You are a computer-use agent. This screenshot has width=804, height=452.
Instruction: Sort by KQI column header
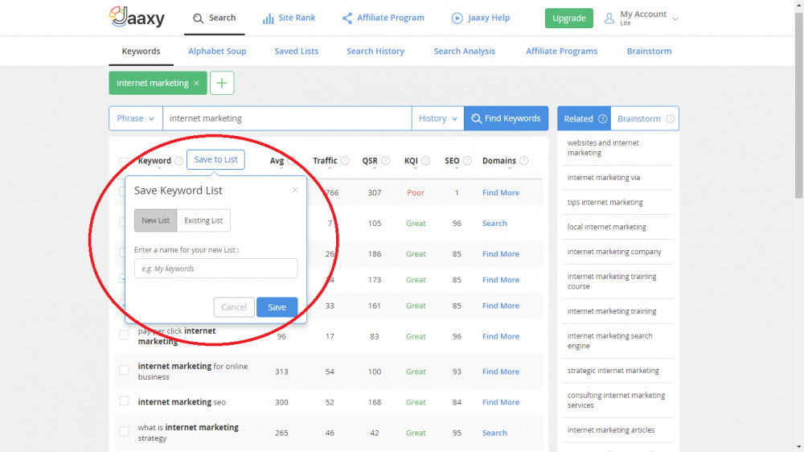(x=411, y=161)
